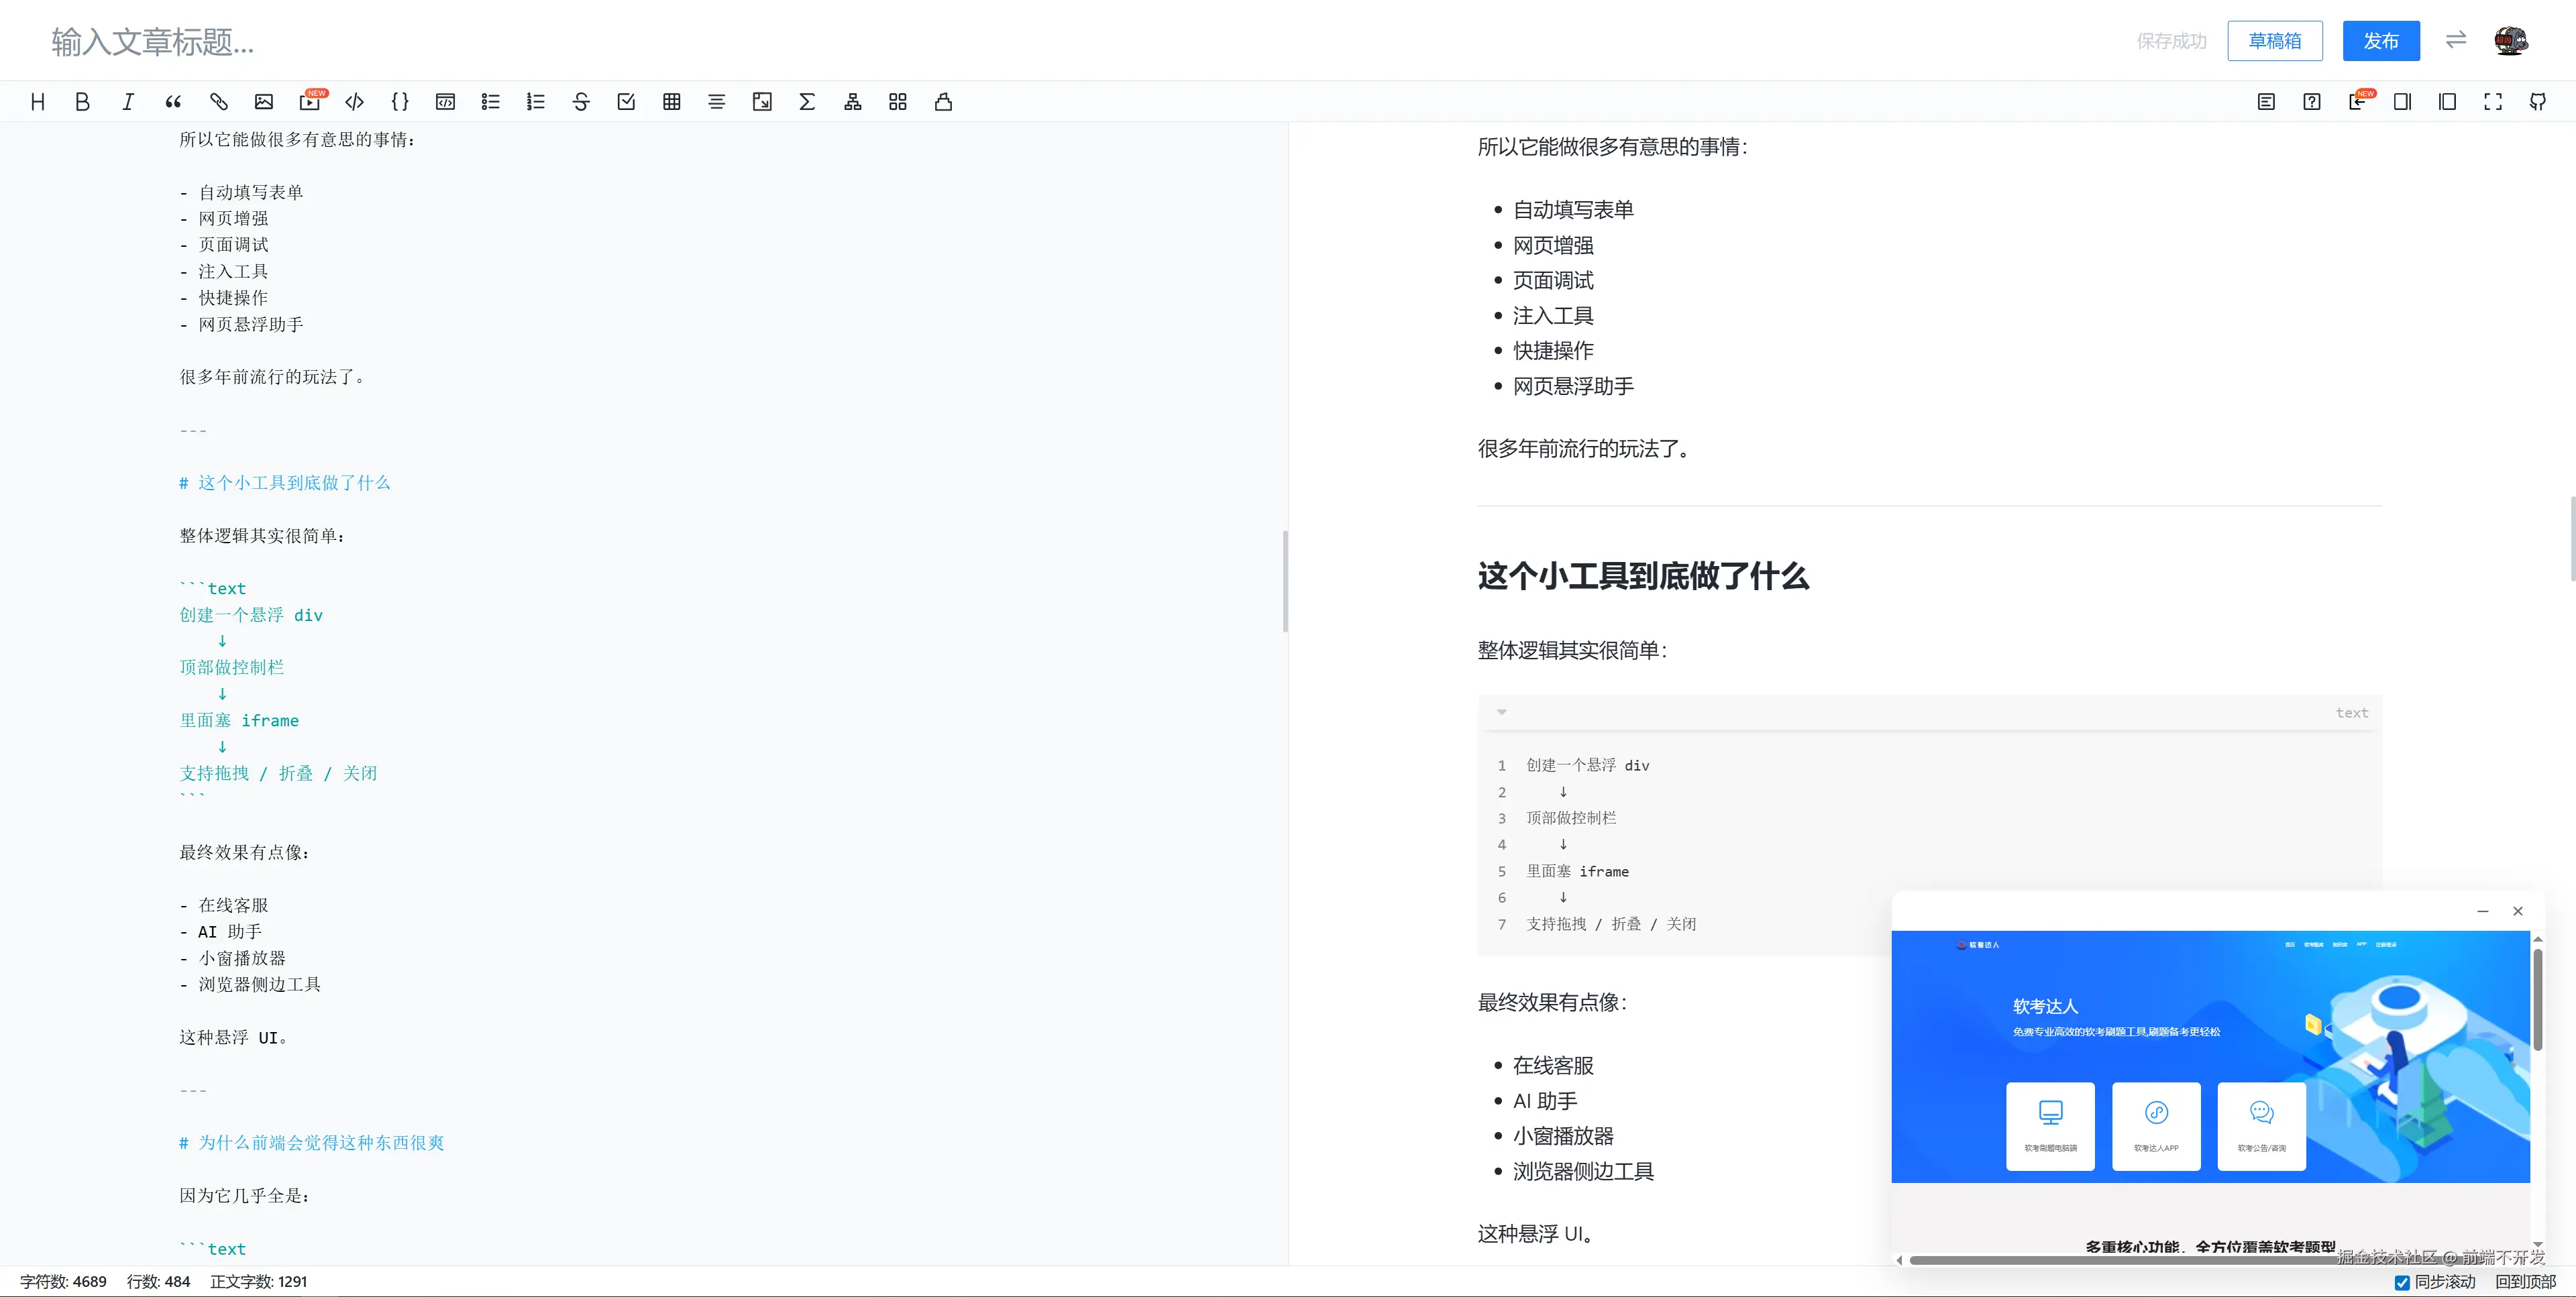
Task: Insert a blockquote
Action: 173,102
